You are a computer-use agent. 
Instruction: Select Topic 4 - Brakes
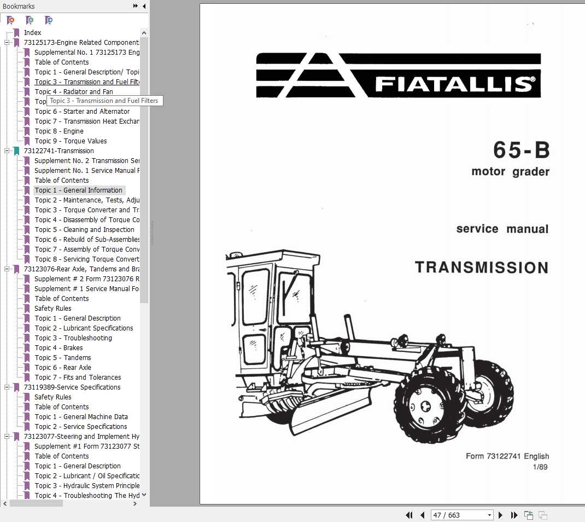click(x=58, y=347)
